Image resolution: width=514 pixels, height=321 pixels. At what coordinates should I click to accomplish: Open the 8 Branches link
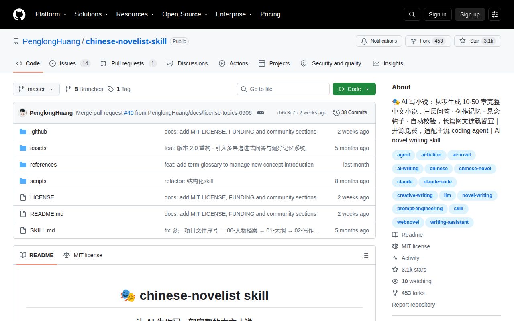coord(84,89)
